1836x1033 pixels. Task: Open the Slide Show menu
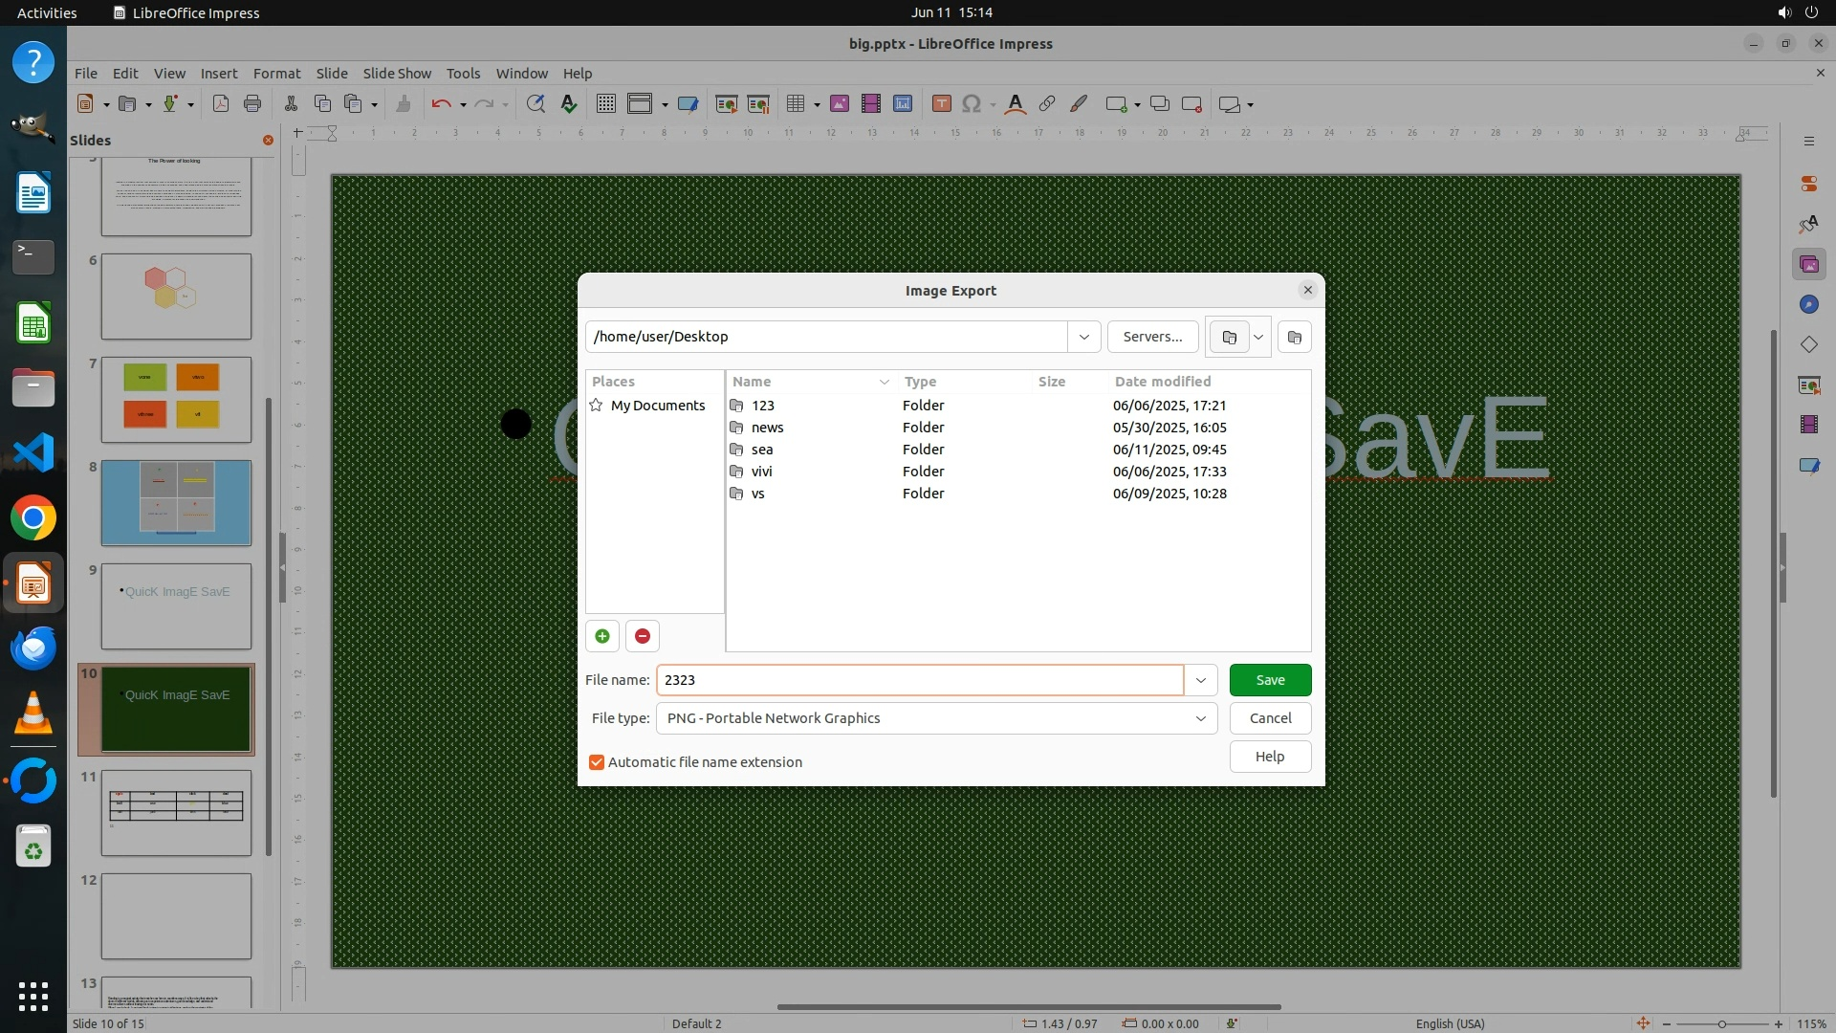point(396,73)
